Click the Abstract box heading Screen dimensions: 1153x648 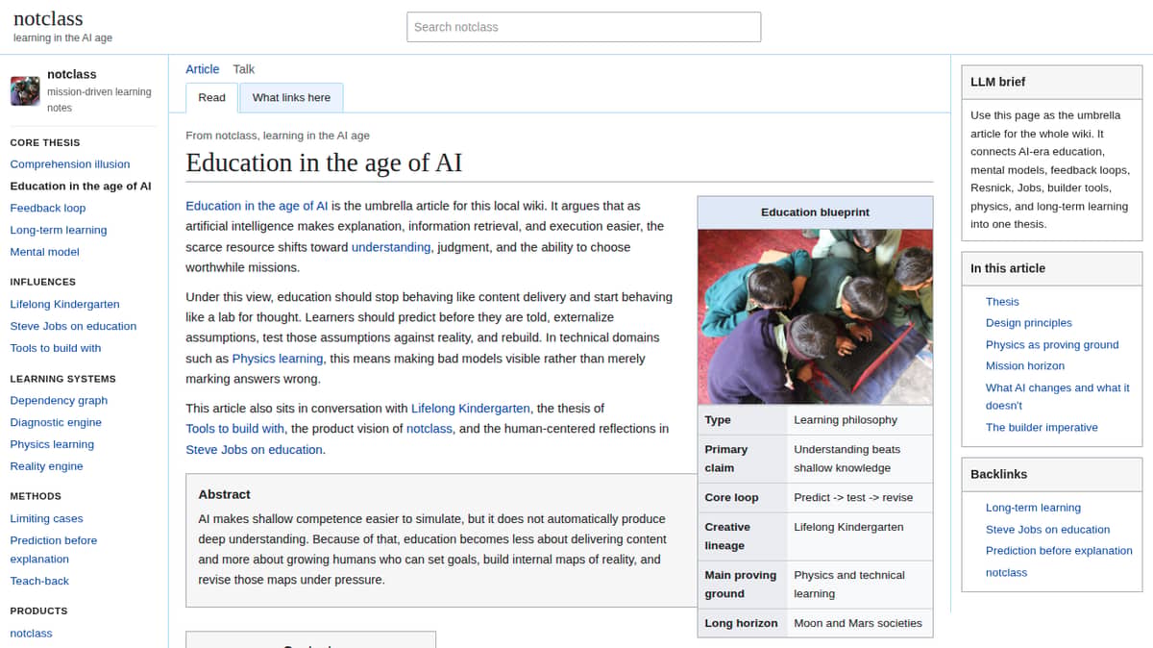click(x=224, y=494)
